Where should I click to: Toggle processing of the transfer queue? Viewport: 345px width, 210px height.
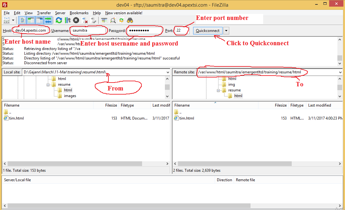tap(67, 21)
